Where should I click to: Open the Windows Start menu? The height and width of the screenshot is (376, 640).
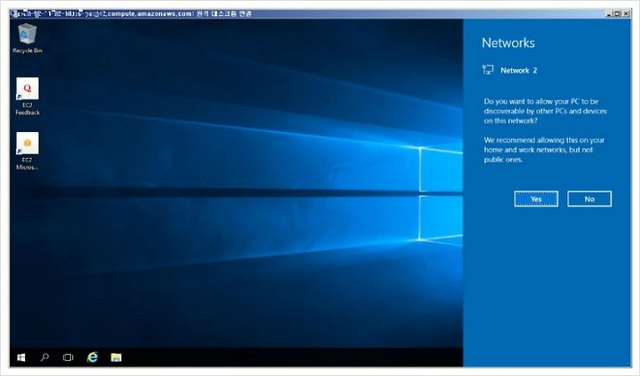21,357
